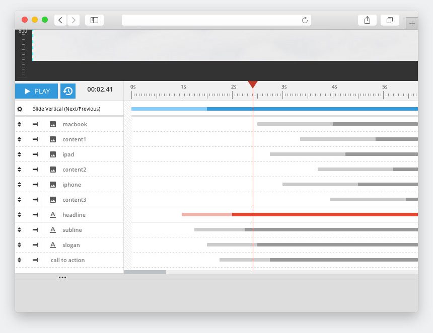Click reorder arrows for content3 layer
Image resolution: width=433 pixels, height=333 pixels.
tap(19, 200)
